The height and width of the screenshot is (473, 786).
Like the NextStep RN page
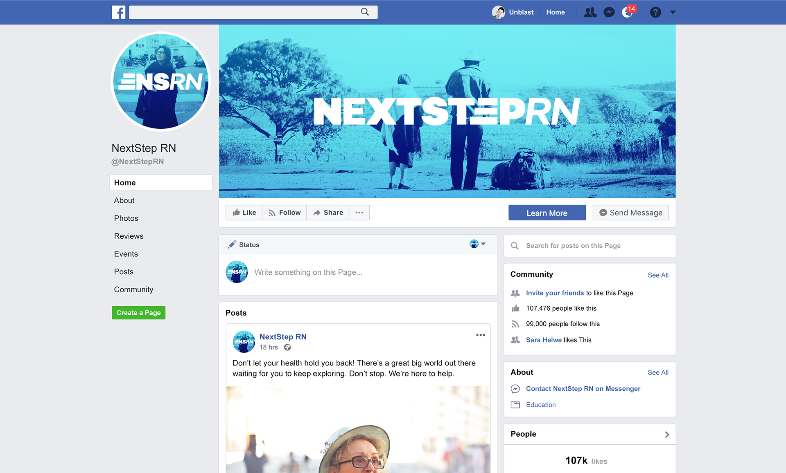pos(244,213)
